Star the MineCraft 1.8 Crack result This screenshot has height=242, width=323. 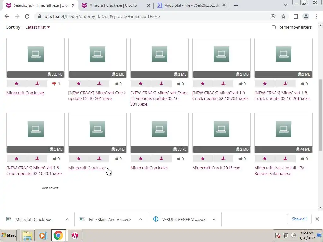pos(265,84)
